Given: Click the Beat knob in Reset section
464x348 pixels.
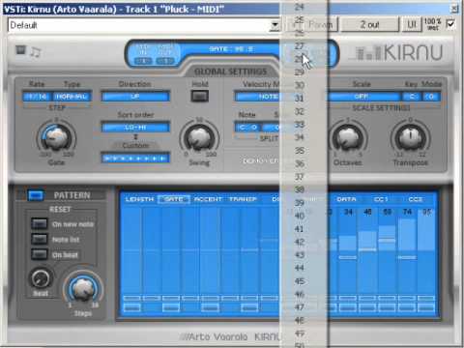Looking at the screenshot, I should coord(41,278).
